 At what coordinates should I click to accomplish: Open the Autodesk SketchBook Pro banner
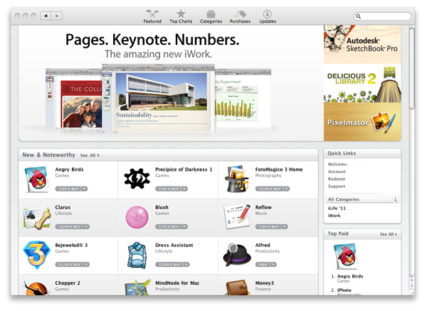click(362, 44)
